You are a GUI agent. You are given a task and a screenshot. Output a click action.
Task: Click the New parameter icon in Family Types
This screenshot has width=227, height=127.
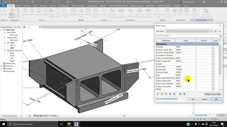pyautogui.click(x=162, y=94)
